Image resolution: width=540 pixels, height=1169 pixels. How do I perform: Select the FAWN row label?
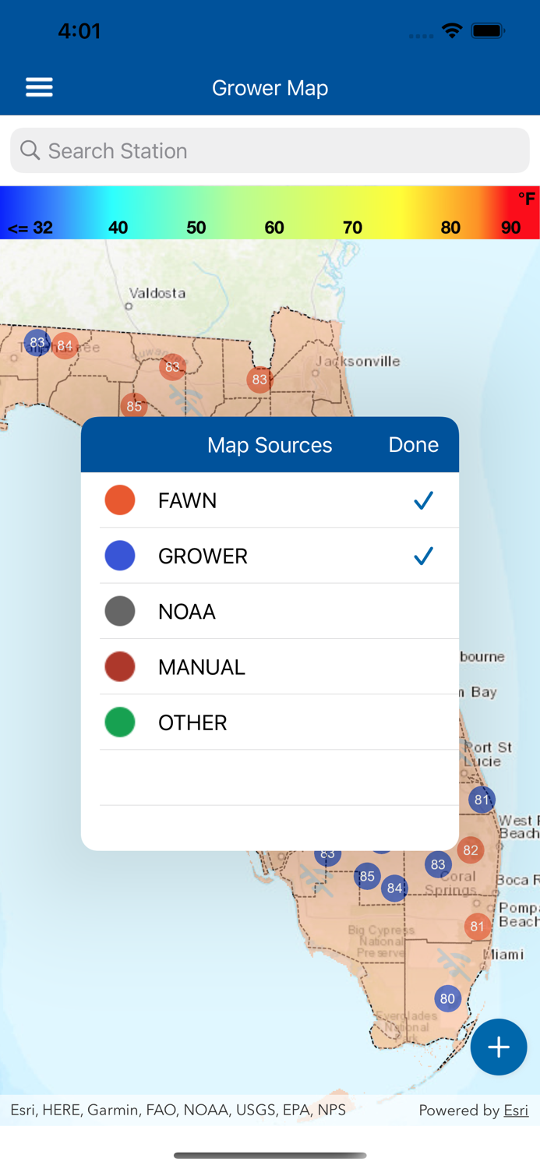point(188,500)
